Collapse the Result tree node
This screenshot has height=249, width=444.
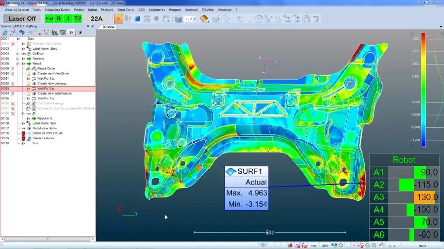[x=18, y=63]
